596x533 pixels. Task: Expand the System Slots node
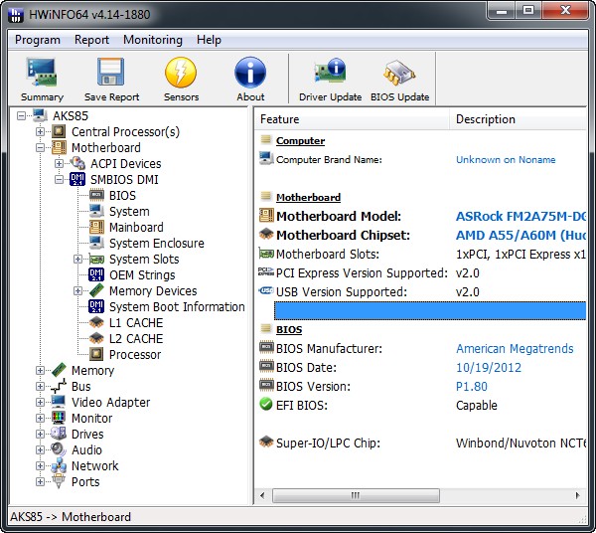[78, 259]
